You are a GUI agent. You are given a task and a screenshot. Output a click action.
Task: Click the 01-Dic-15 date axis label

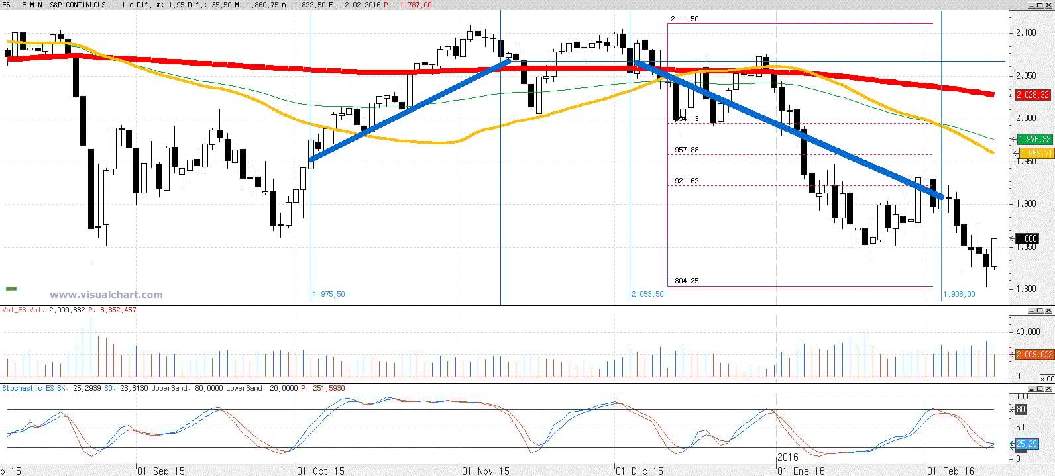[639, 471]
